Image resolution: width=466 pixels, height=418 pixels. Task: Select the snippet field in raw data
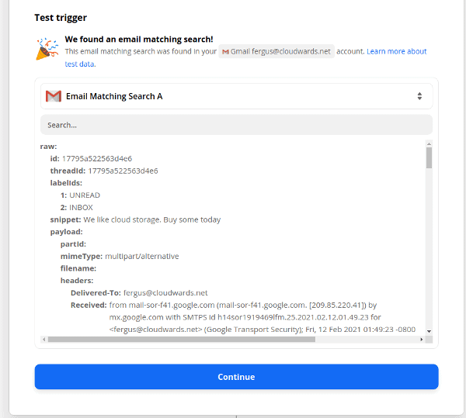pos(135,219)
